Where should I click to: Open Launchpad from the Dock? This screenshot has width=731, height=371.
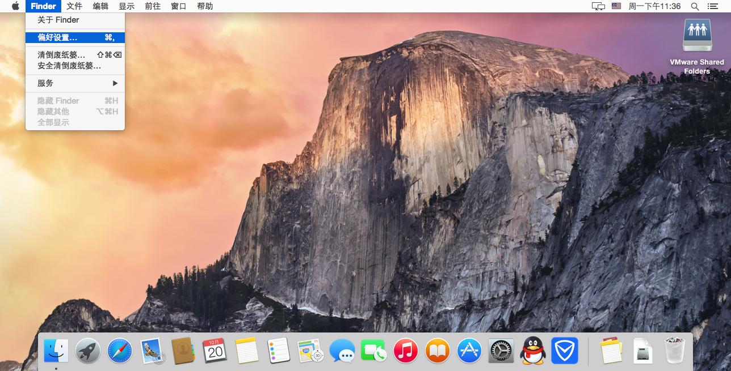[88, 351]
